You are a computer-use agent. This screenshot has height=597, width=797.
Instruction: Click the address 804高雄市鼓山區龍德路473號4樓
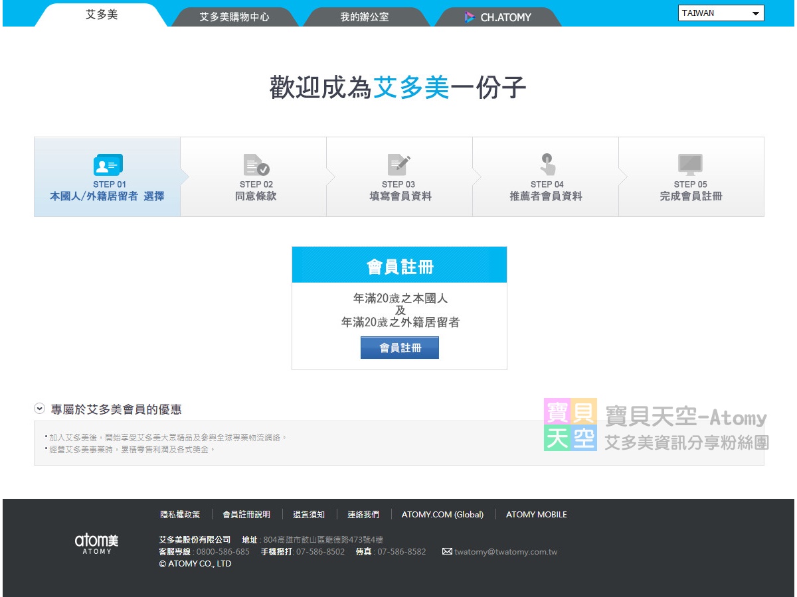(323, 540)
